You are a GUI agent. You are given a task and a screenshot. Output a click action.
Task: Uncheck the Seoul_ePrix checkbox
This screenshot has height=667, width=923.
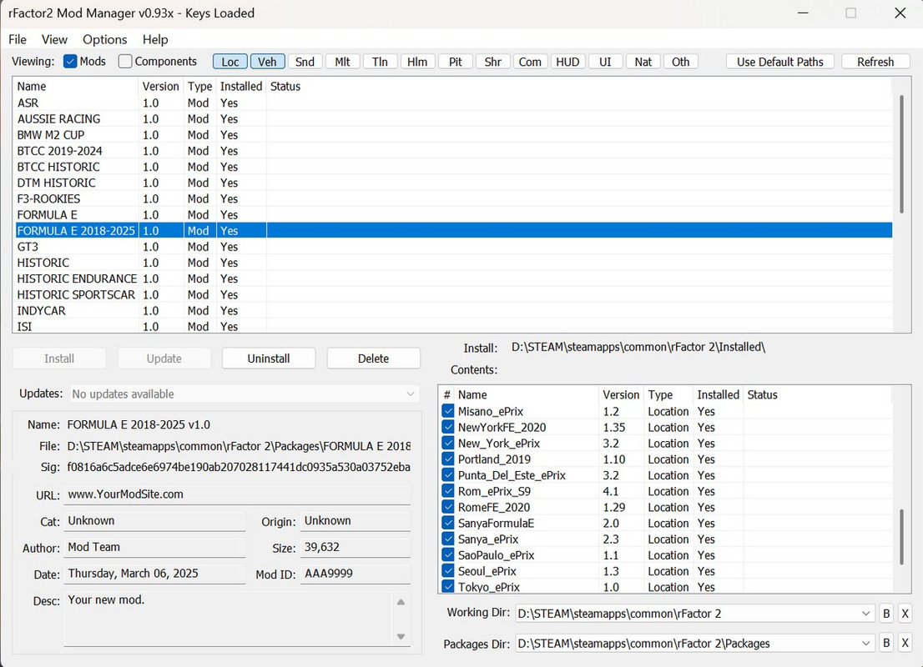448,570
